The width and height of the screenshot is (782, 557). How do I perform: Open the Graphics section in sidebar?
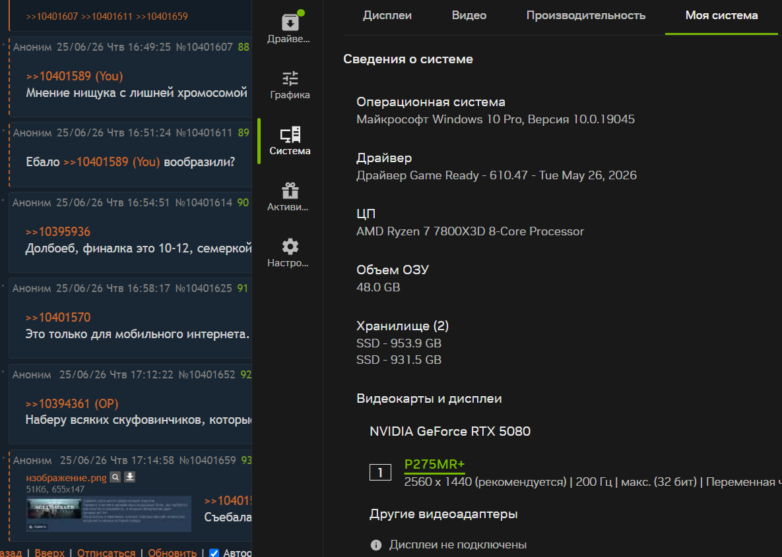tap(290, 84)
